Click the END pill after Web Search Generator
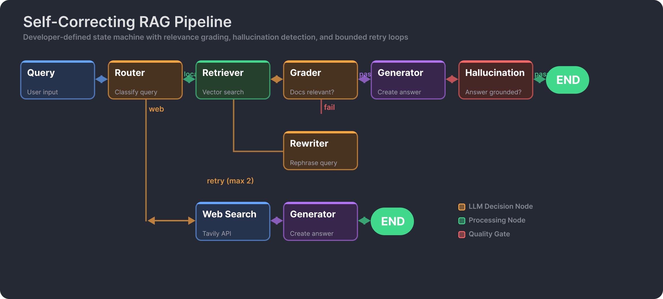The image size is (663, 299). [392, 221]
